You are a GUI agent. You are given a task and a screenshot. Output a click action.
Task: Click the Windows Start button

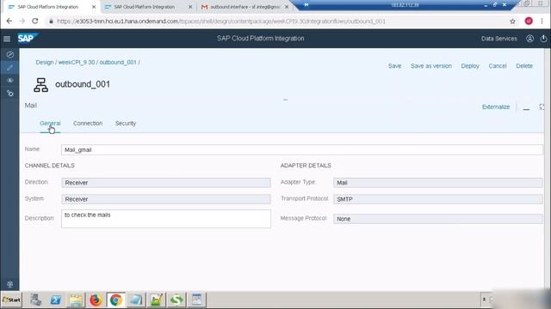tap(11, 300)
